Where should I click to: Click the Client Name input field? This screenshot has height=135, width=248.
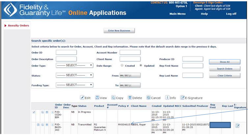coord(130,59)
